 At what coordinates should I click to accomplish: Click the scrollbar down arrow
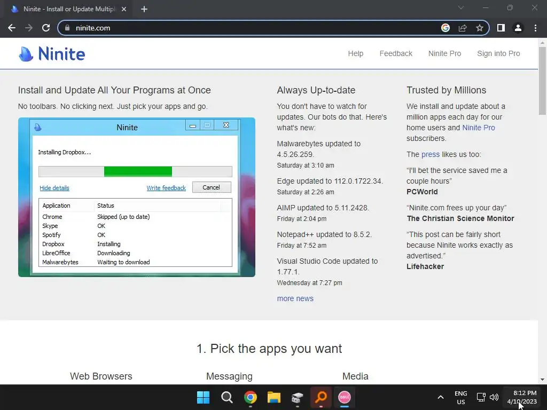[x=542, y=380]
